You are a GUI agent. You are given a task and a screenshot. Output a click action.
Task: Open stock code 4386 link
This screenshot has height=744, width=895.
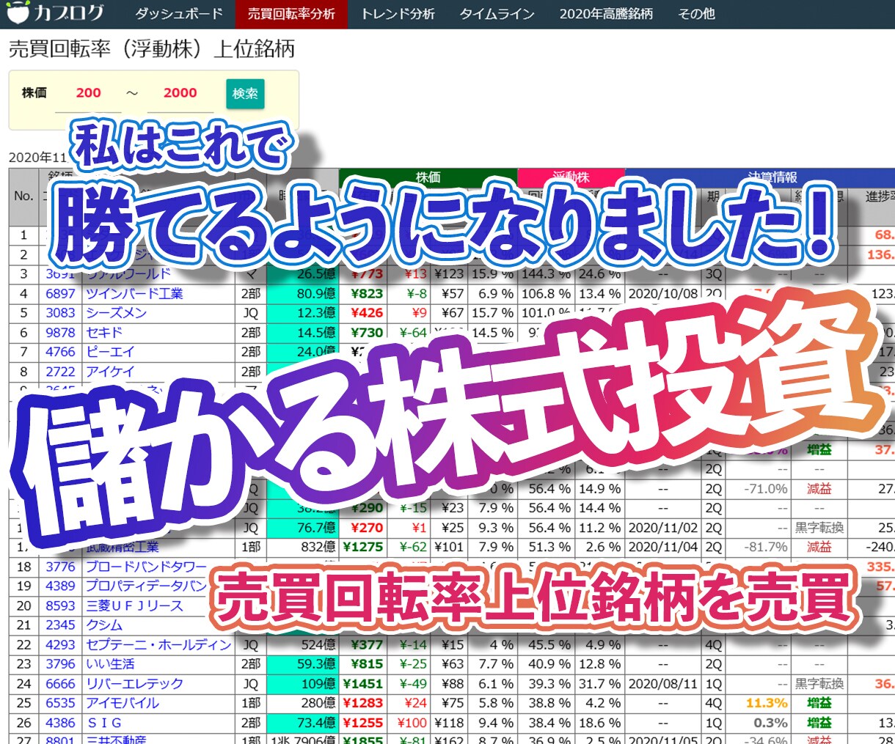pos(60,723)
